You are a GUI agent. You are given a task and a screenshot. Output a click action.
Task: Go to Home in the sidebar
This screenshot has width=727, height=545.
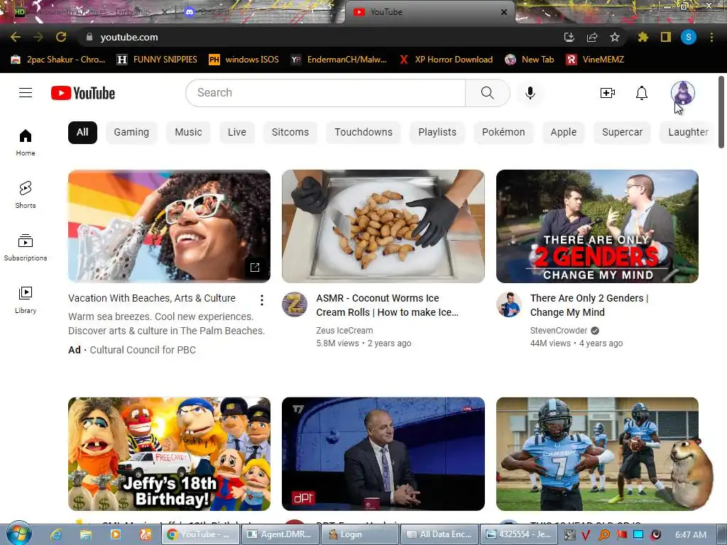pos(26,142)
